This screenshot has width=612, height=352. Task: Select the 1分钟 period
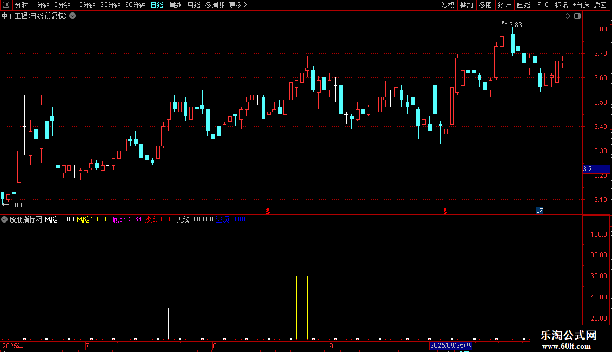point(41,5)
